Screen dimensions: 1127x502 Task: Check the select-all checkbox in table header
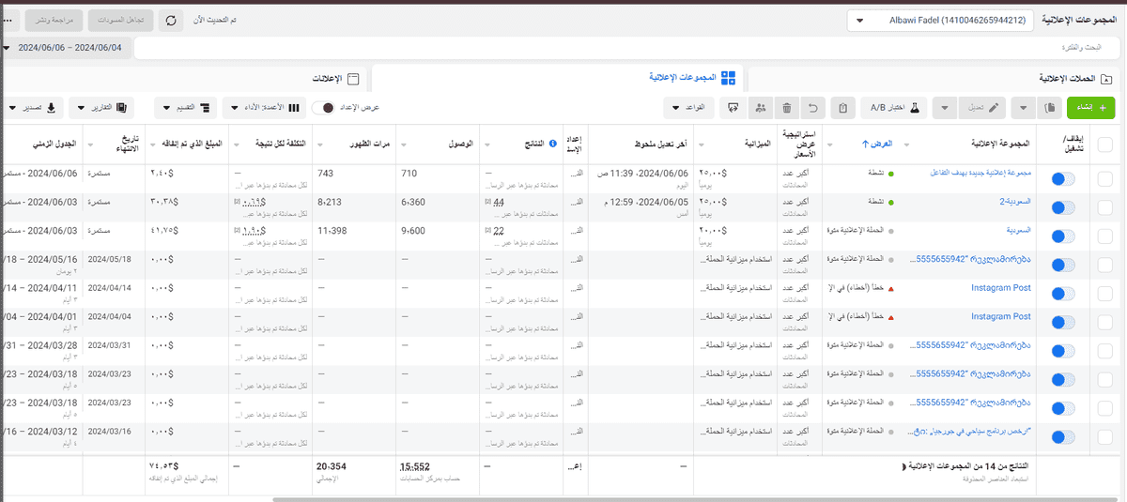coord(1104,144)
